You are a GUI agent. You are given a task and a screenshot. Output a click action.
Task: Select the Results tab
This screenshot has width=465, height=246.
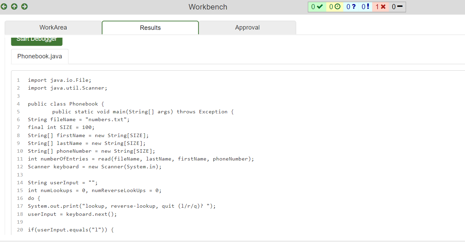150,27
